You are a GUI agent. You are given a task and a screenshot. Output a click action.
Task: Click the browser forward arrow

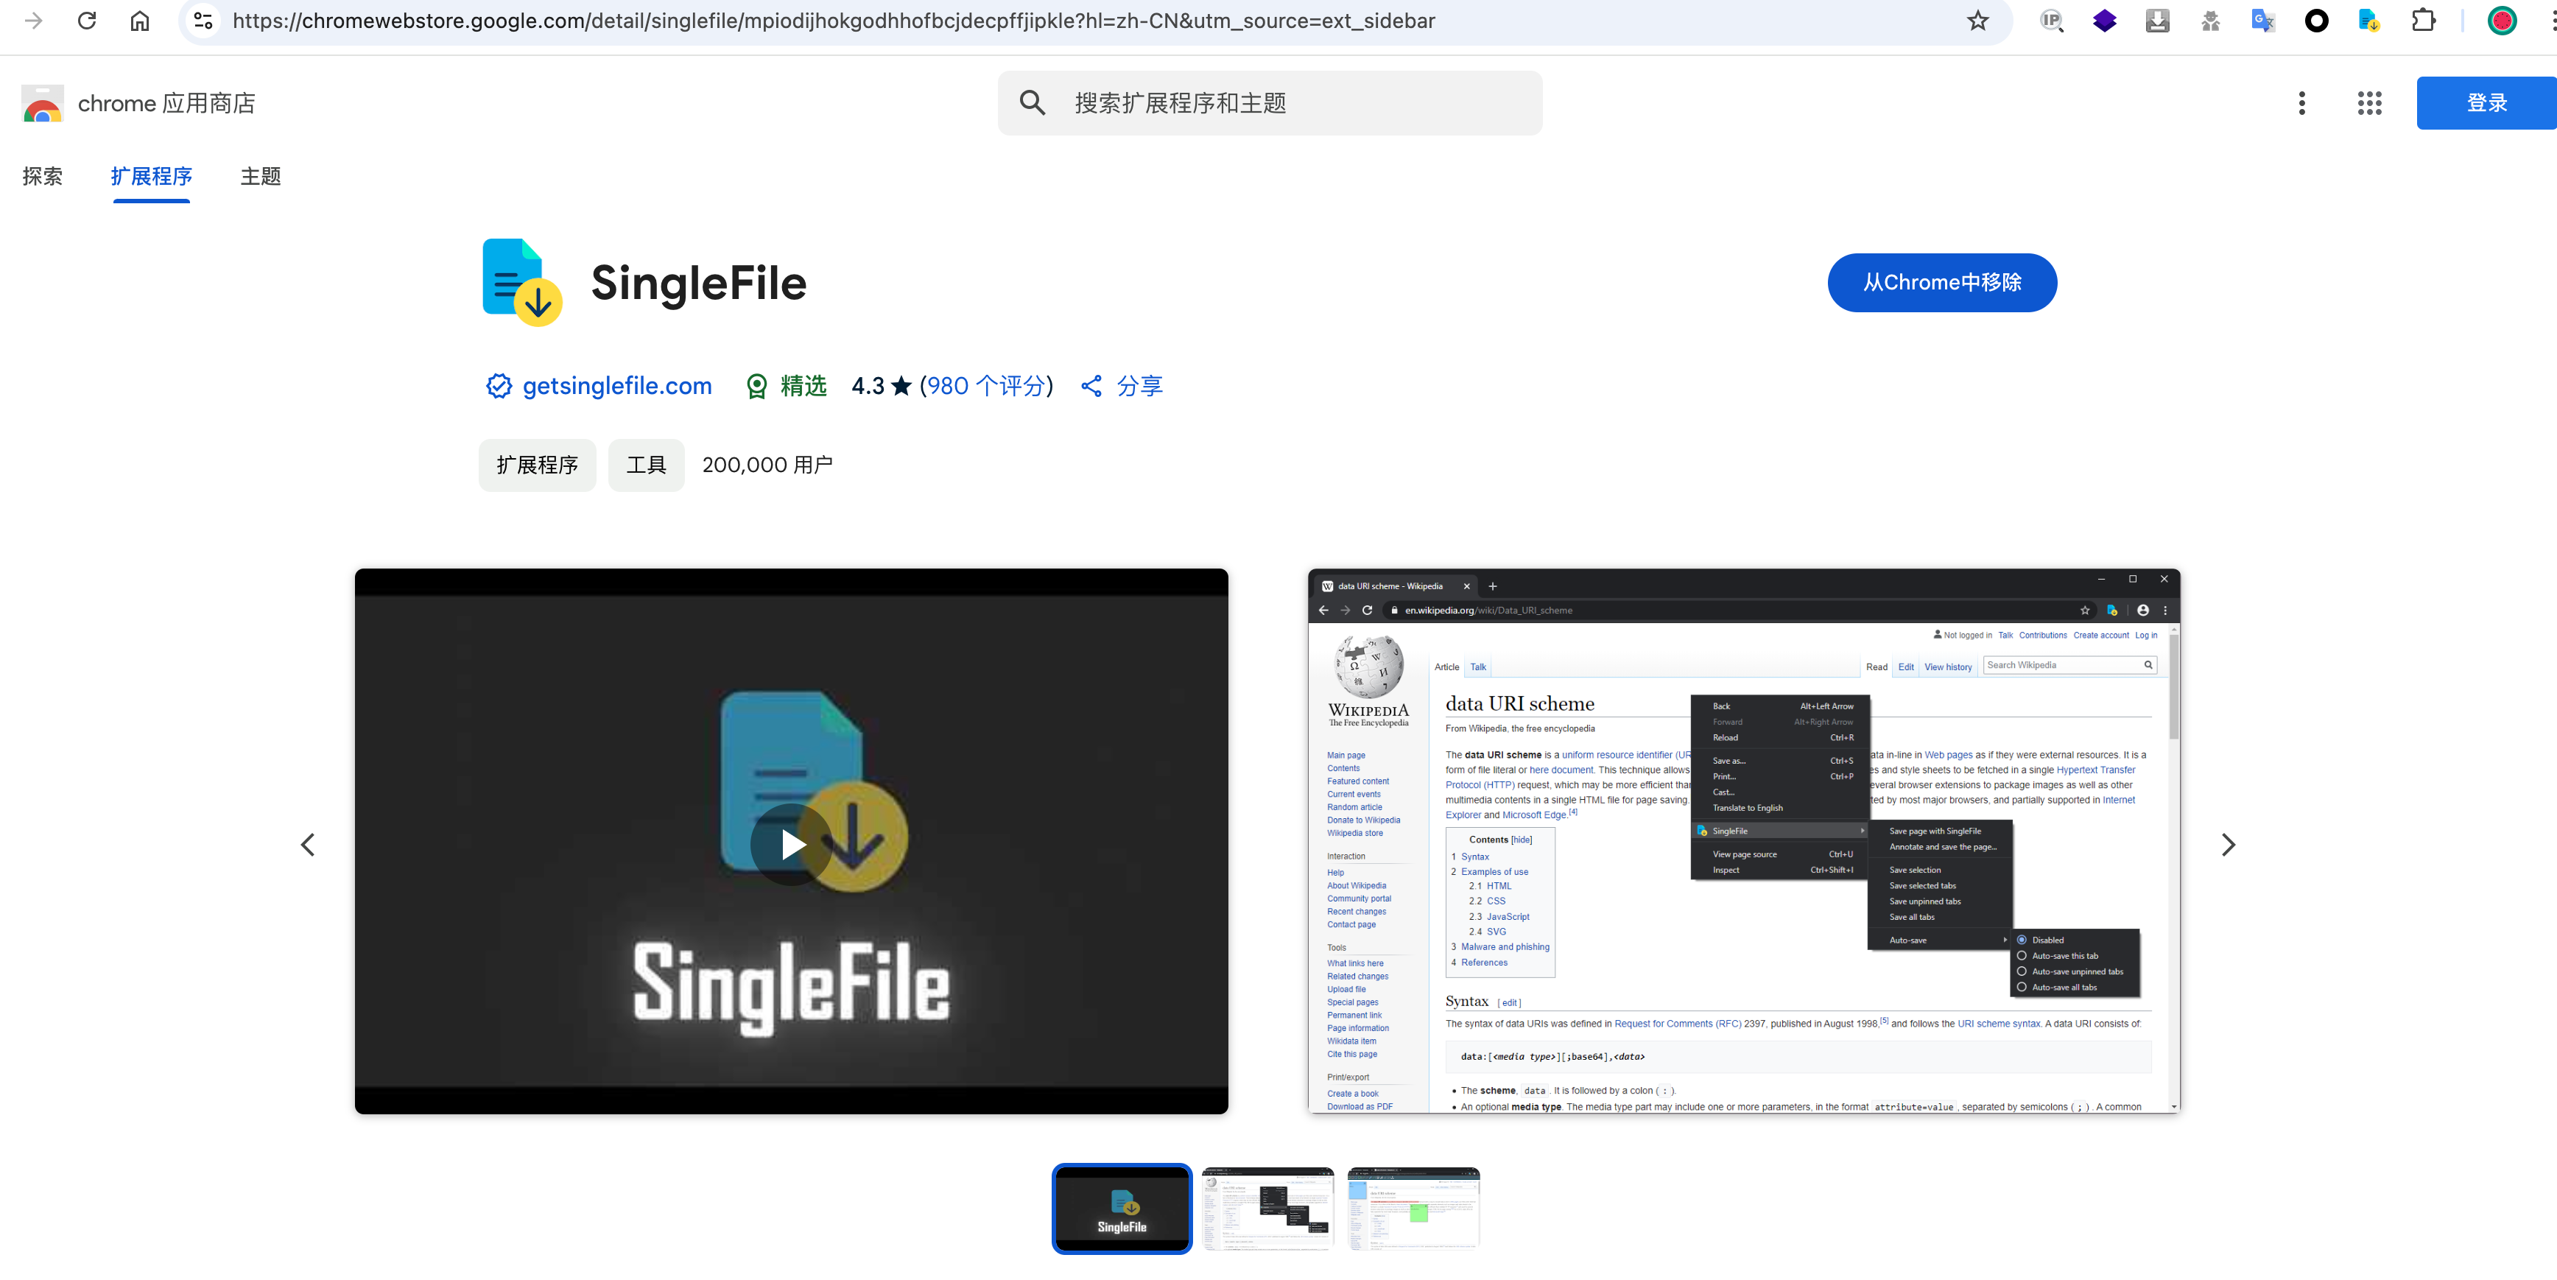coord(34,21)
